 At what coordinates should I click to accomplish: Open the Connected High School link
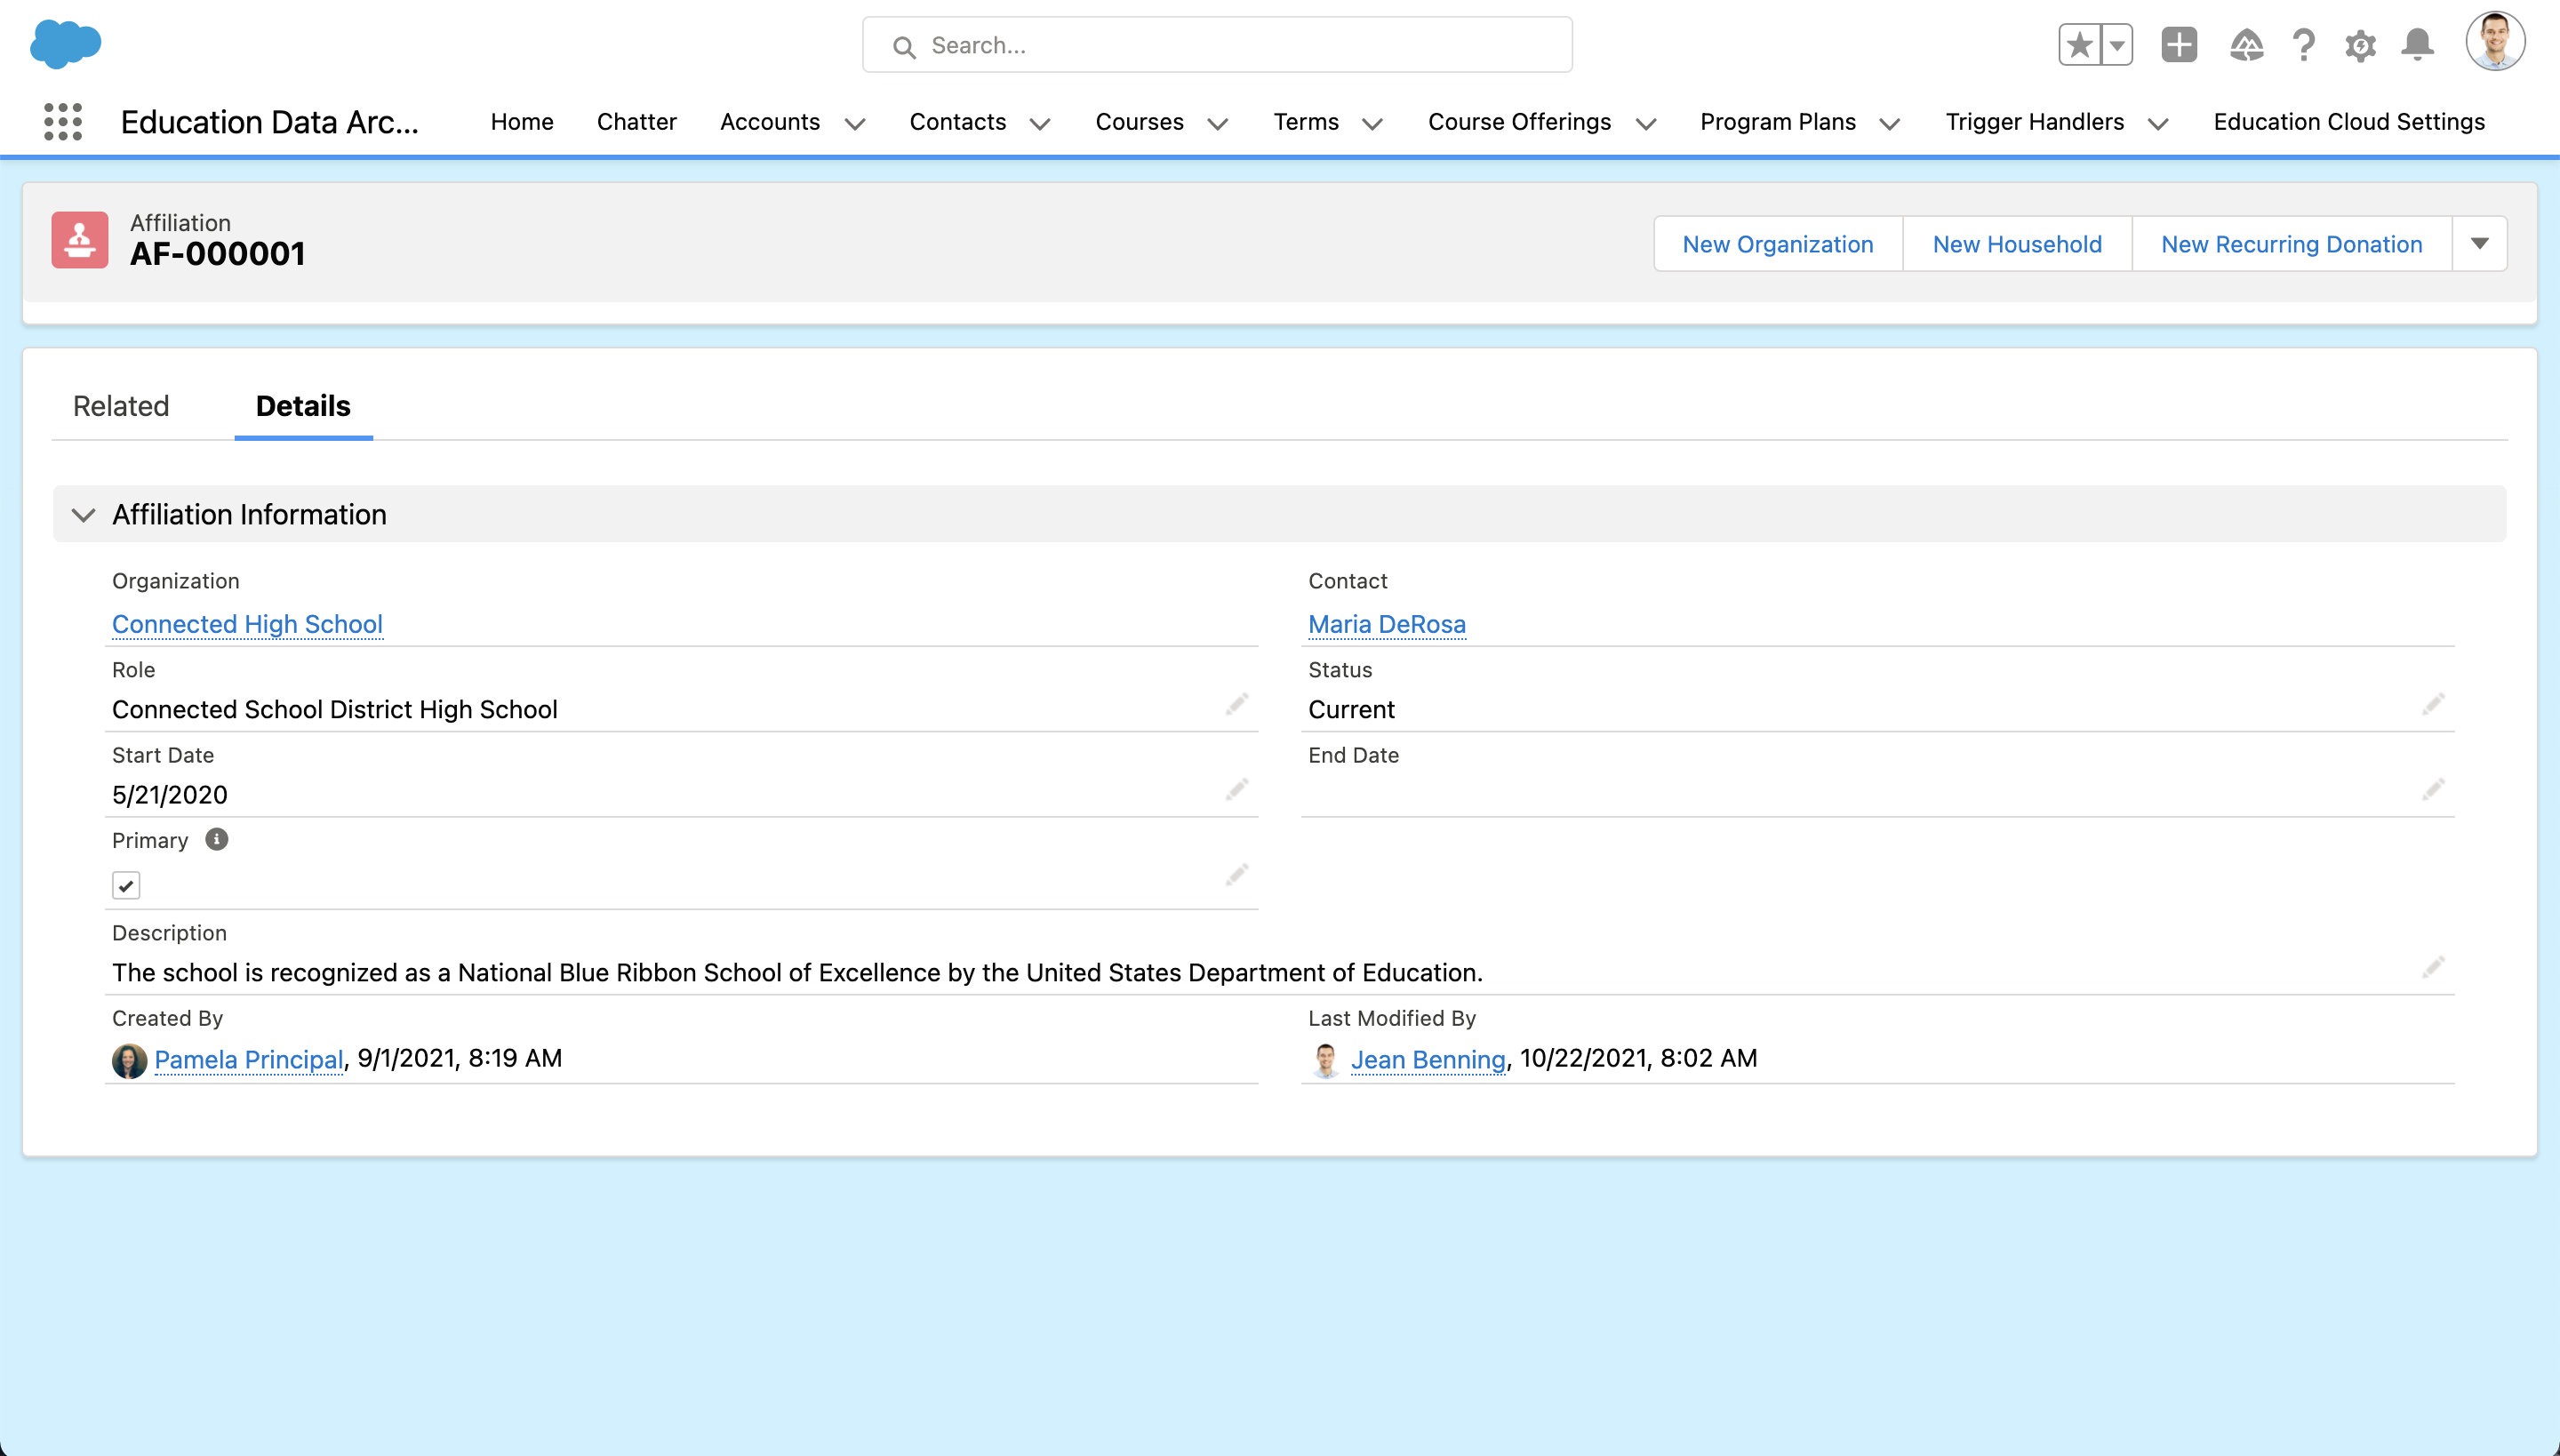point(247,624)
